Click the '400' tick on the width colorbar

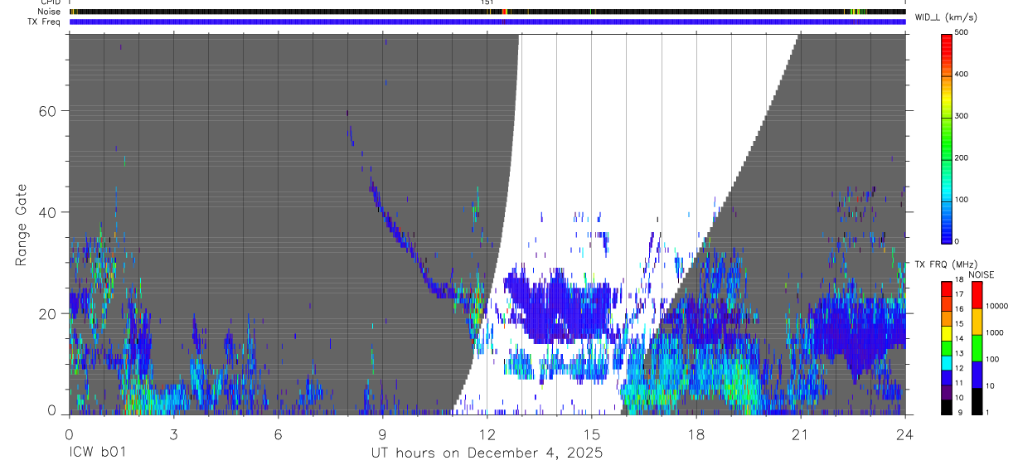(x=962, y=75)
